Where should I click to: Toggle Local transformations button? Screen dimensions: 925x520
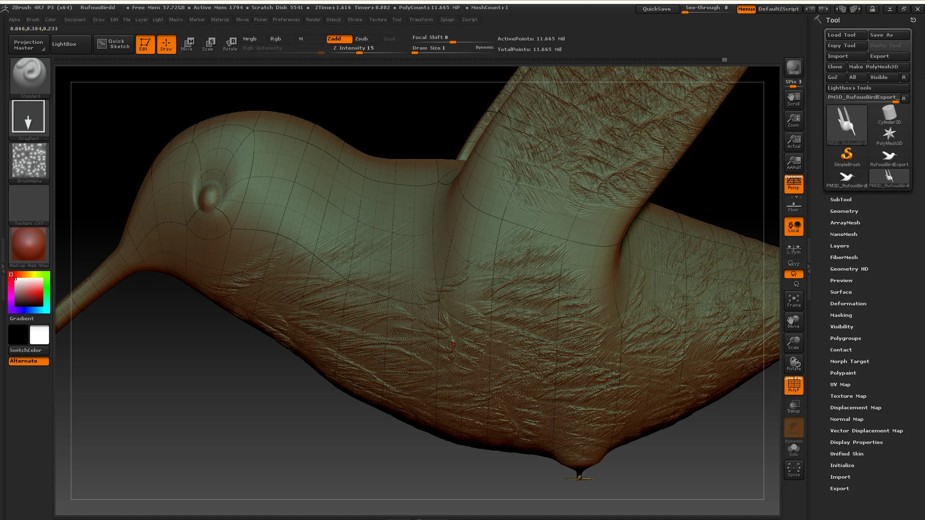tap(793, 226)
